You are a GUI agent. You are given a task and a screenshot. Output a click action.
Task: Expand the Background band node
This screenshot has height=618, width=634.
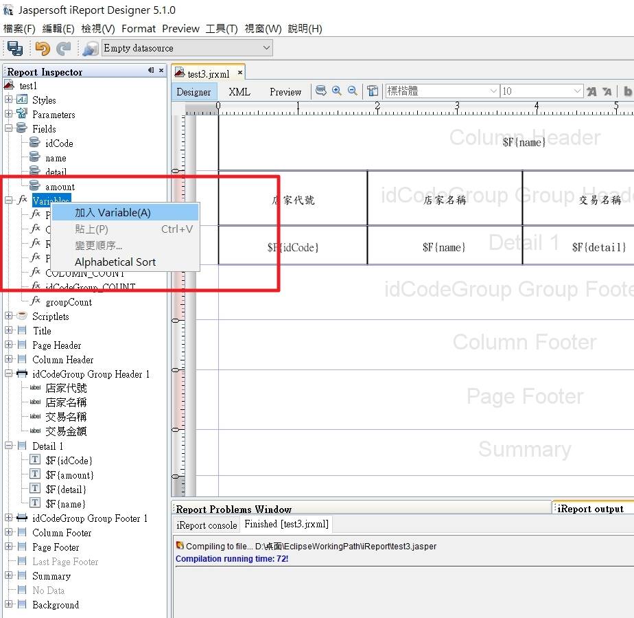8,604
